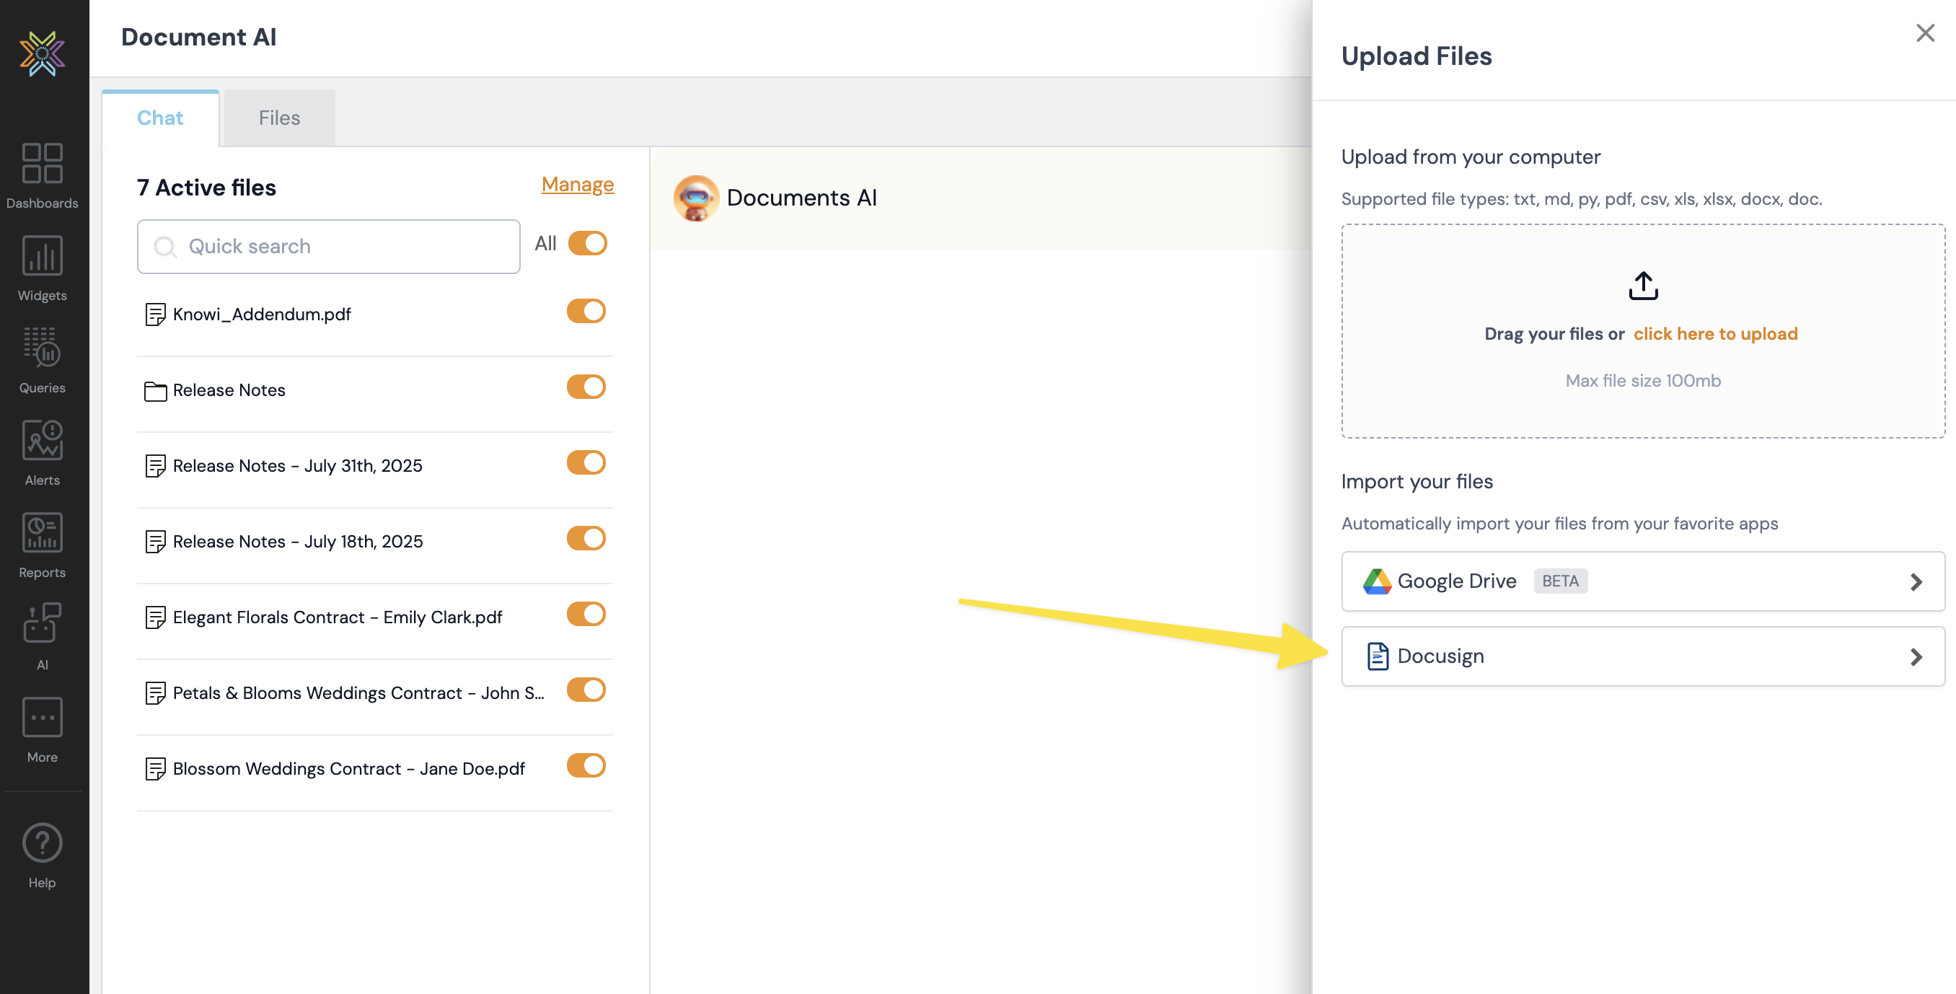1956x994 pixels.
Task: Disable the Knowi_Addendum.pdf file toggle
Action: (x=586, y=312)
